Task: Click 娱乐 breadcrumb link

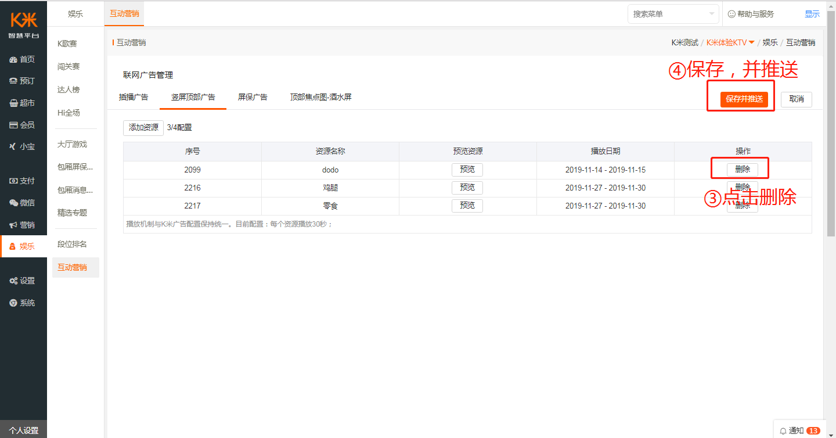Action: tap(770, 42)
